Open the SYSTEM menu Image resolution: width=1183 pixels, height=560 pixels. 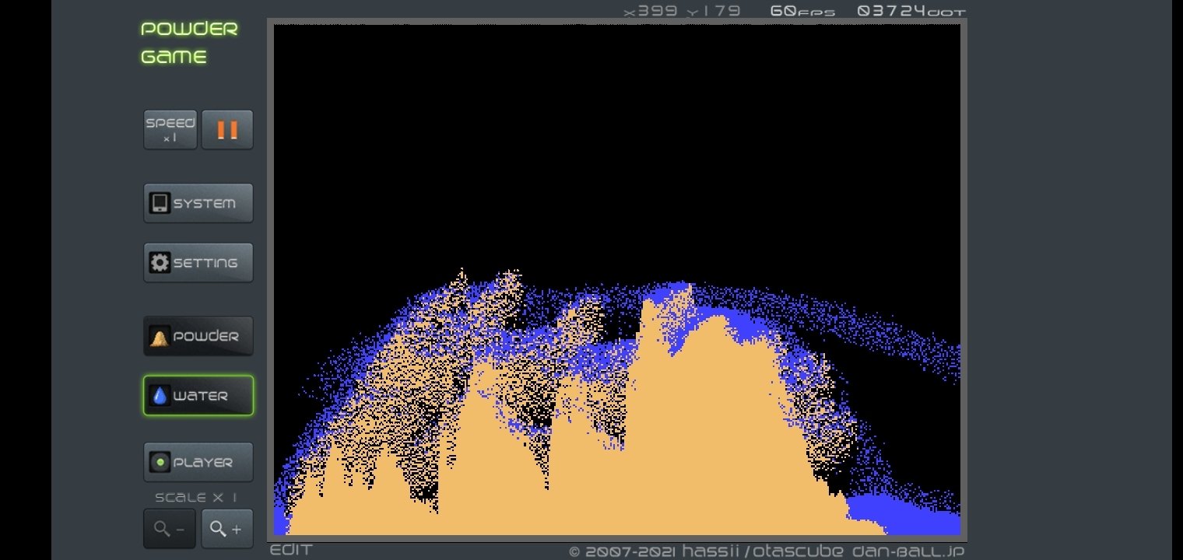(198, 203)
